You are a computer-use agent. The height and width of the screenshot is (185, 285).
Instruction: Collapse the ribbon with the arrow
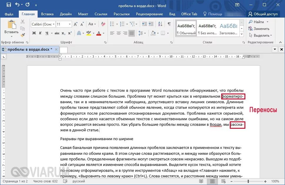click(x=281, y=42)
